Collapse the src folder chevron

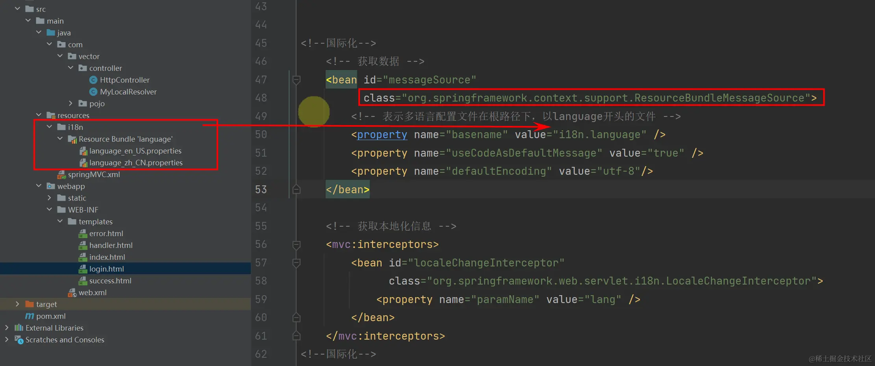point(17,8)
